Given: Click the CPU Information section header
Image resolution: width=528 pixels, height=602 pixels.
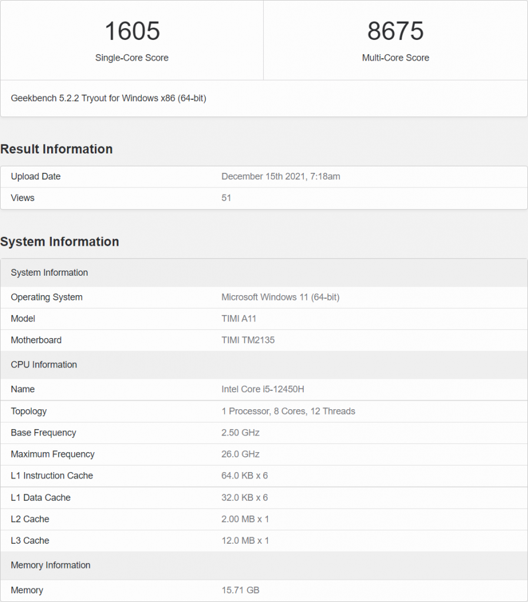Looking at the screenshot, I should click(x=44, y=364).
